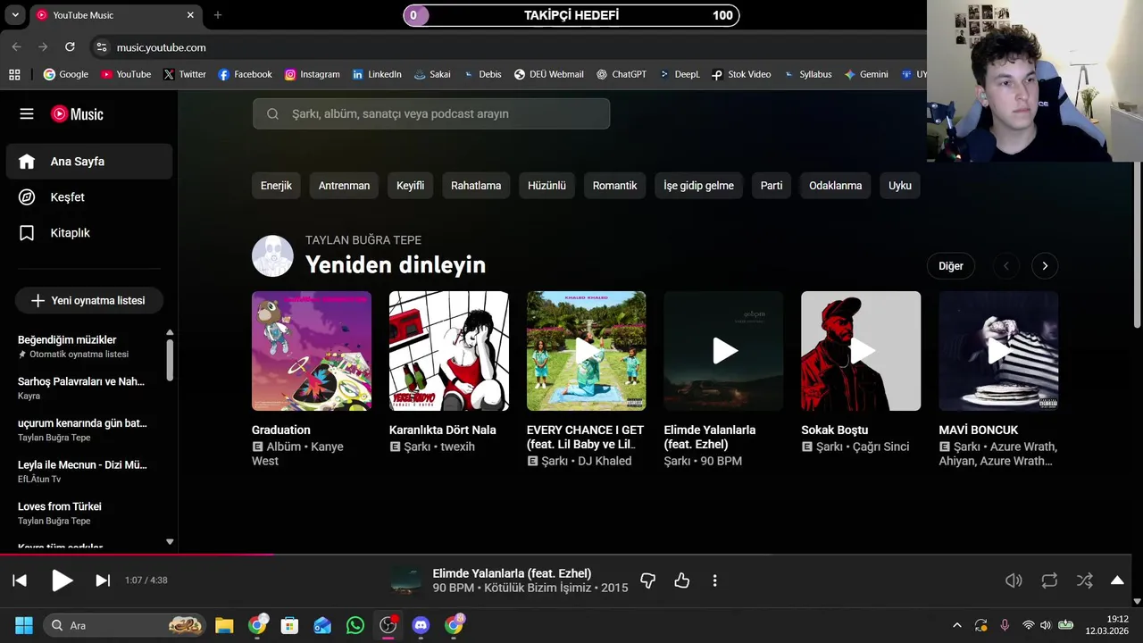Select the Uyku mood chip
Screen dimensions: 1143x643
[x=900, y=186]
